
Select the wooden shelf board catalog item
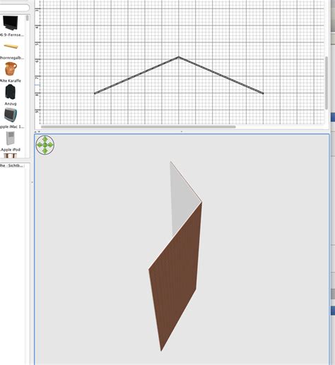click(11, 46)
